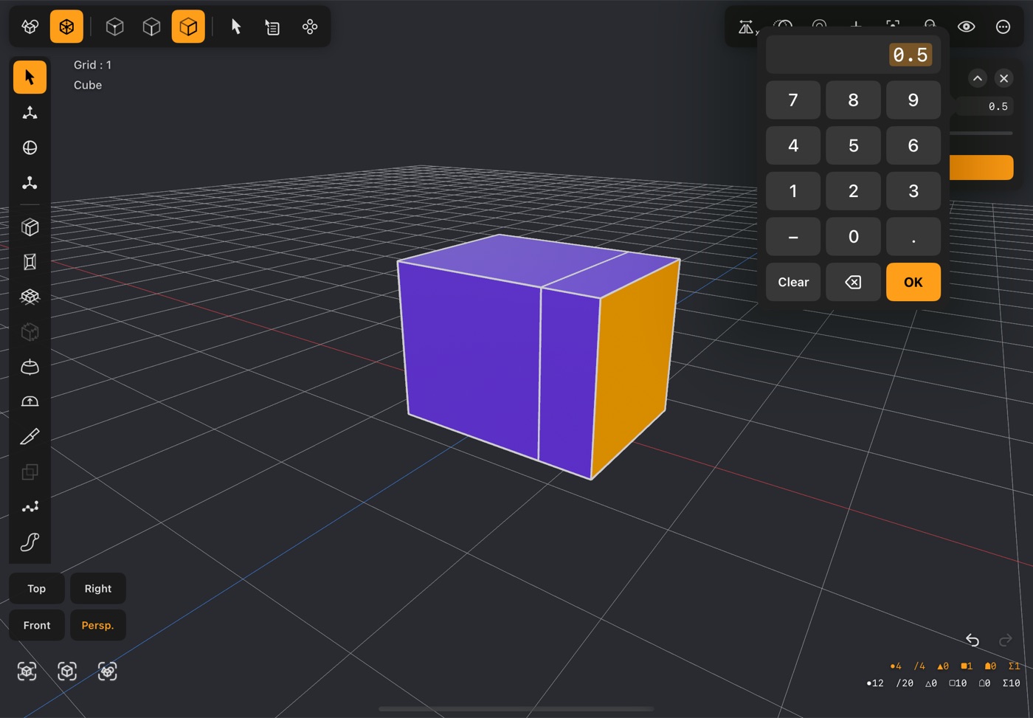The width and height of the screenshot is (1033, 718).
Task: Switch to Persp. view
Action: [97, 625]
